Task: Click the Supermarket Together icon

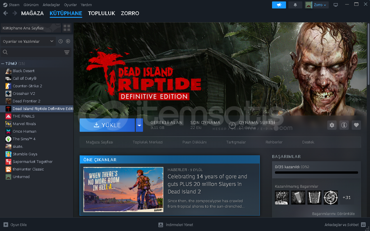Action: click(x=8, y=162)
